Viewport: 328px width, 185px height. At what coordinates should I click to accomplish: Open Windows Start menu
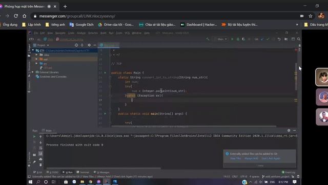[30, 182]
